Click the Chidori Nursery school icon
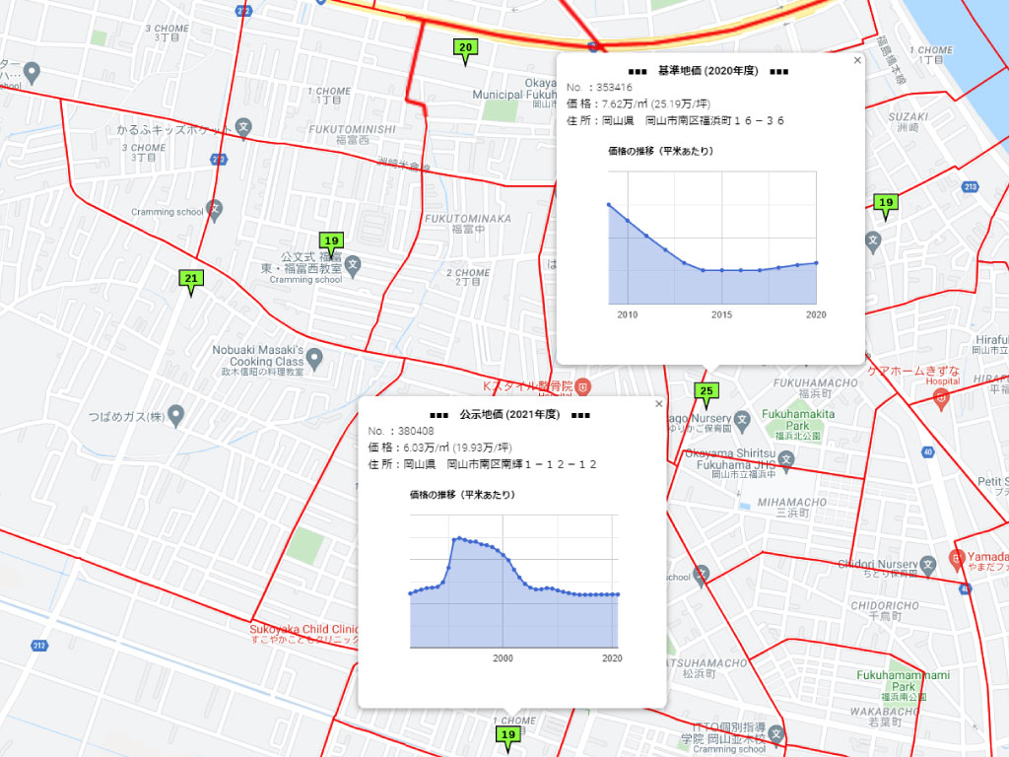 point(927,566)
